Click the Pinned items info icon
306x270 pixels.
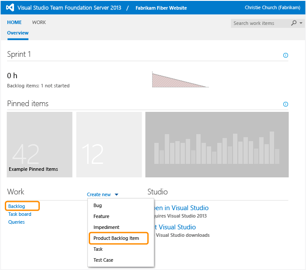[x=285, y=104]
